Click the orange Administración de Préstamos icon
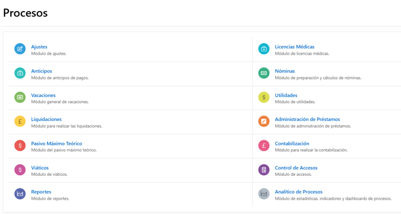The height and width of the screenshot is (214, 401). pos(264,122)
